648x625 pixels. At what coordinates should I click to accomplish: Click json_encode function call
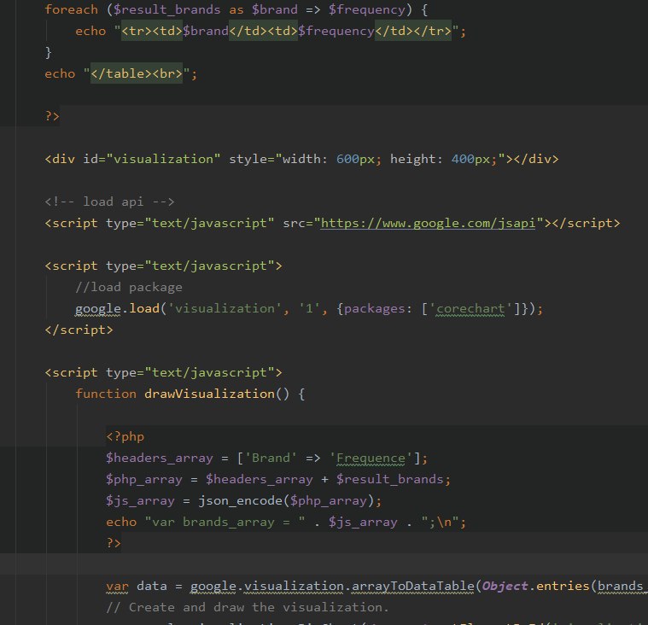coord(240,500)
